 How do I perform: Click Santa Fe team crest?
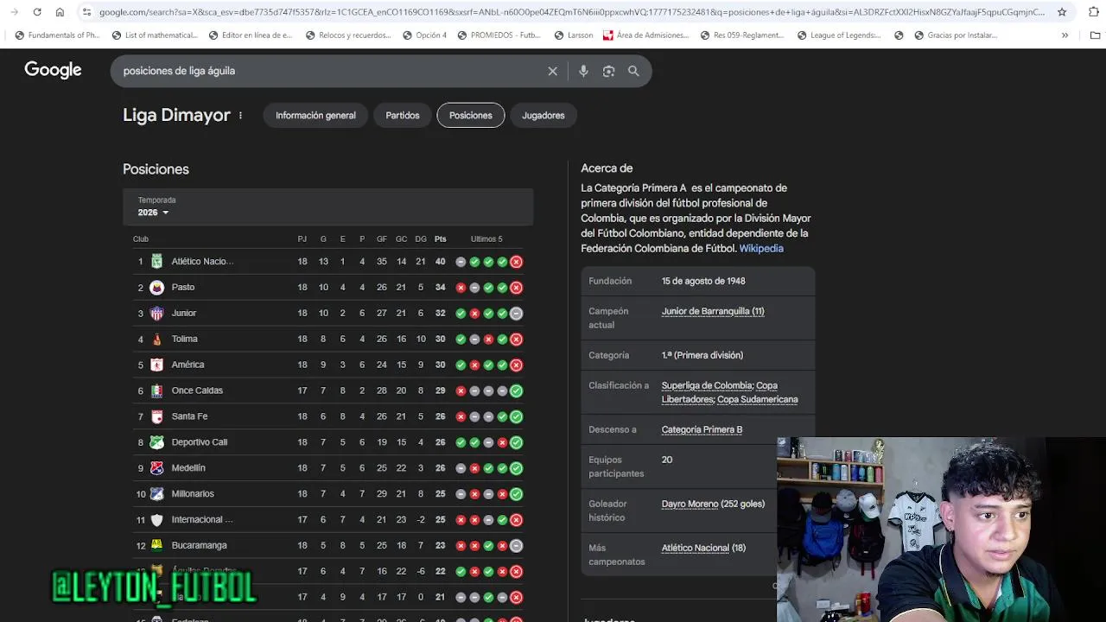[x=156, y=417]
